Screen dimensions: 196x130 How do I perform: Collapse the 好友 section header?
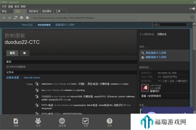coord(143,106)
